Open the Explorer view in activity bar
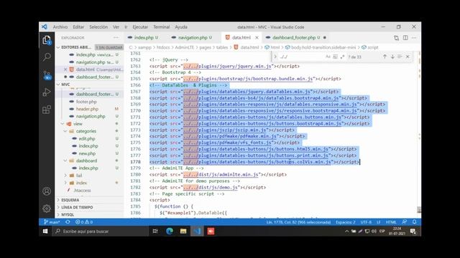Viewport: 460px width, 258px height. (47, 40)
